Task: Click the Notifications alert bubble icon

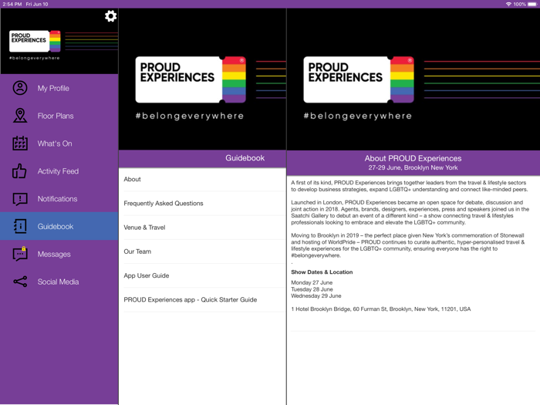Action: [x=20, y=199]
